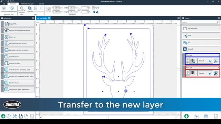This screenshot has height=124, width=221.
Task: Expand the Self-adhesive material dropdown
Action: (201, 28)
